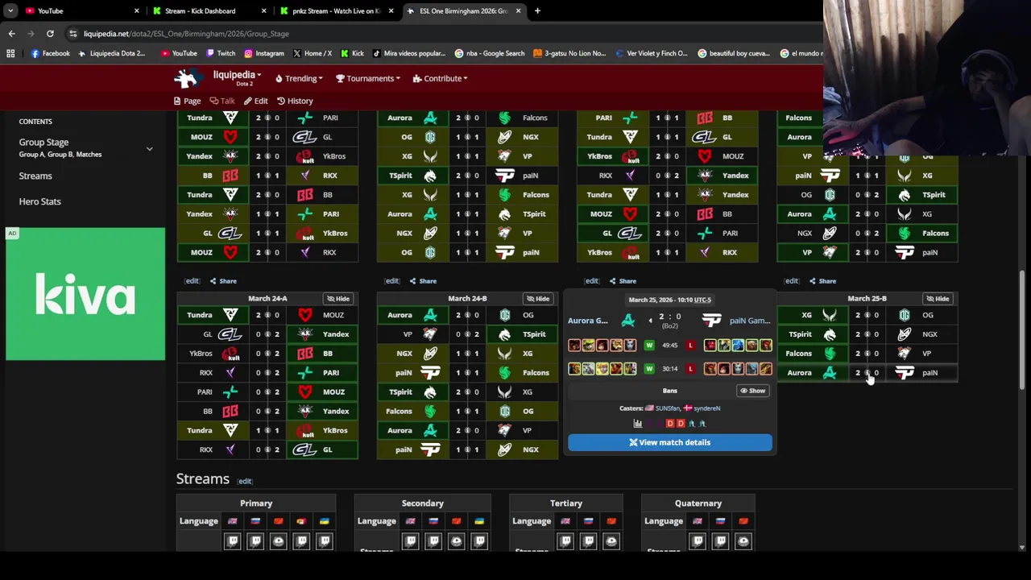Click the View match details button
The image size is (1031, 580).
tap(669, 442)
